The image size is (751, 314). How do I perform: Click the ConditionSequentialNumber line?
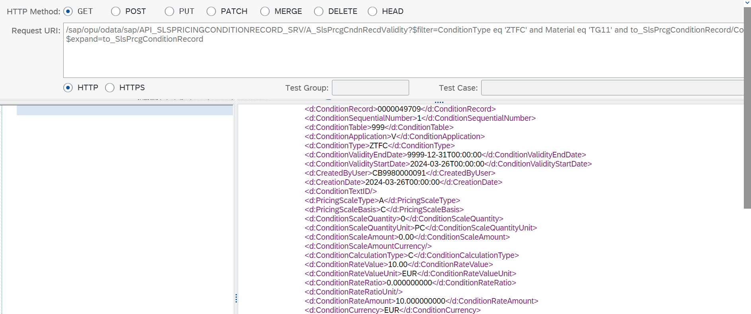pos(420,118)
